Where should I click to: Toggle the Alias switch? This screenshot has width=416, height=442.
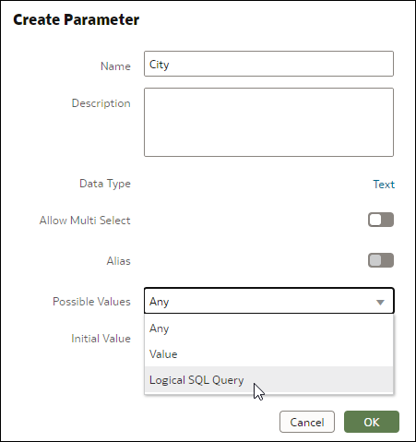click(381, 260)
